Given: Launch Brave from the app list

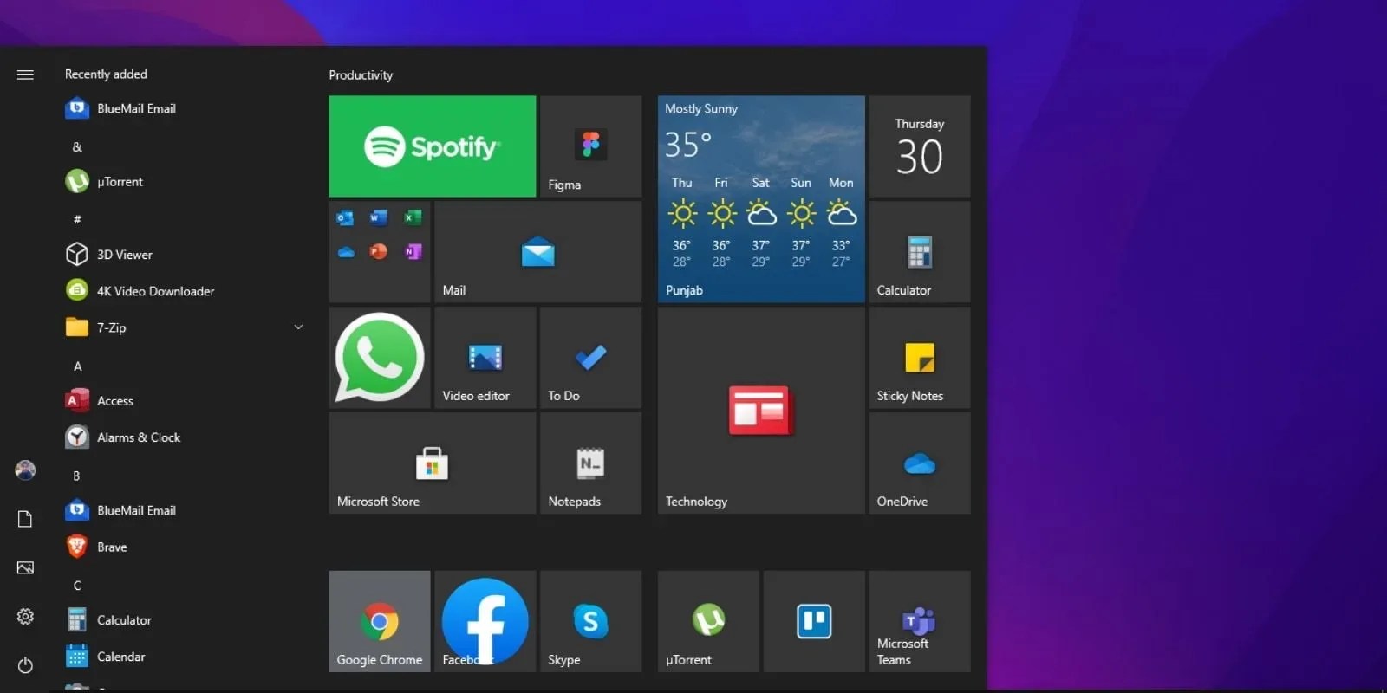Looking at the screenshot, I should click(x=184, y=547).
